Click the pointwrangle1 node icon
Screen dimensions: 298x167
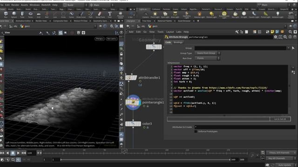[133, 103]
